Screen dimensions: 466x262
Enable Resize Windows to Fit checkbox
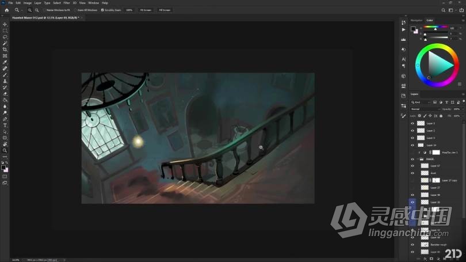pos(44,10)
